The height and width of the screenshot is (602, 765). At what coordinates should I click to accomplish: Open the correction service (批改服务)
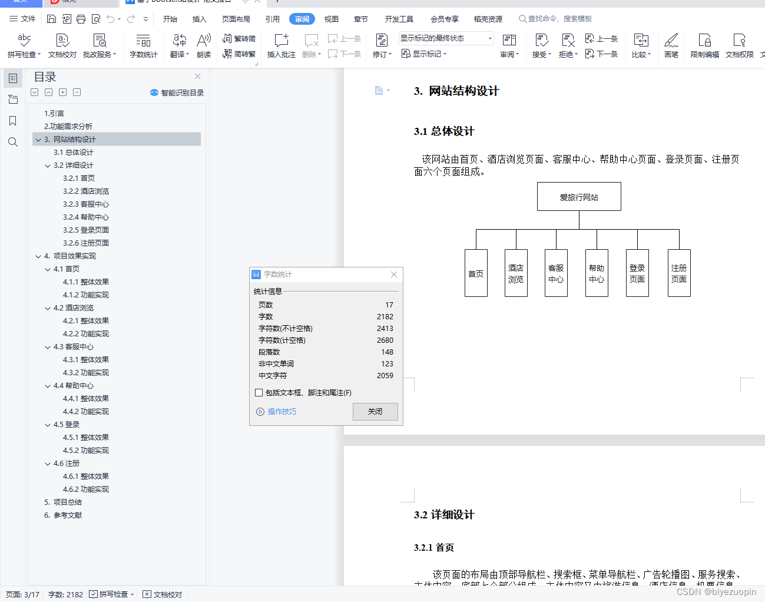click(100, 45)
